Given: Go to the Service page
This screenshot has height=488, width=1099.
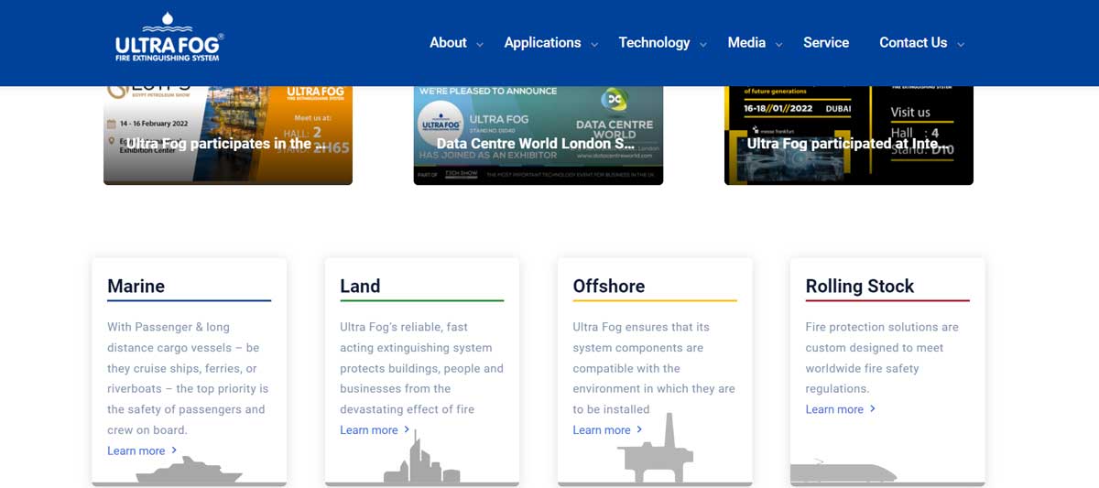Looking at the screenshot, I should [x=826, y=42].
